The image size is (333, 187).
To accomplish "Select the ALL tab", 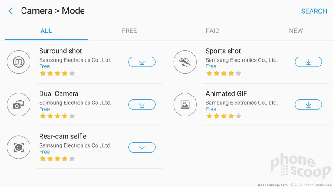I will coord(46,31).
